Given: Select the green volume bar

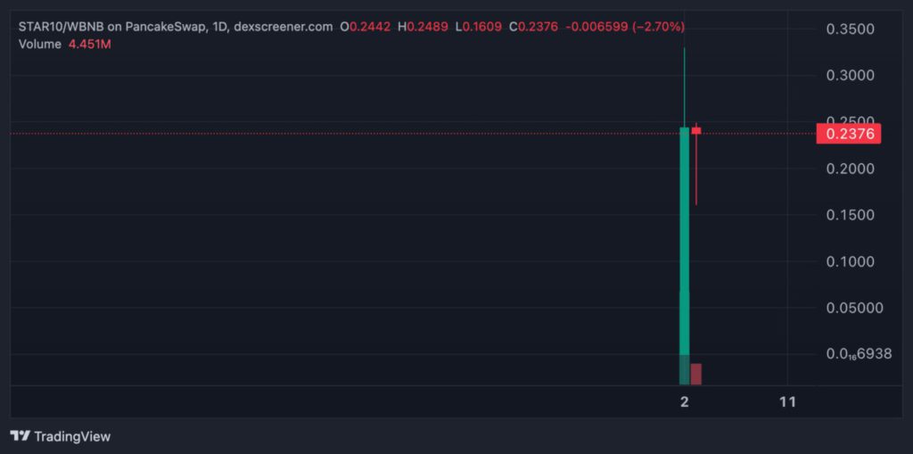Looking at the screenshot, I should 684,369.
